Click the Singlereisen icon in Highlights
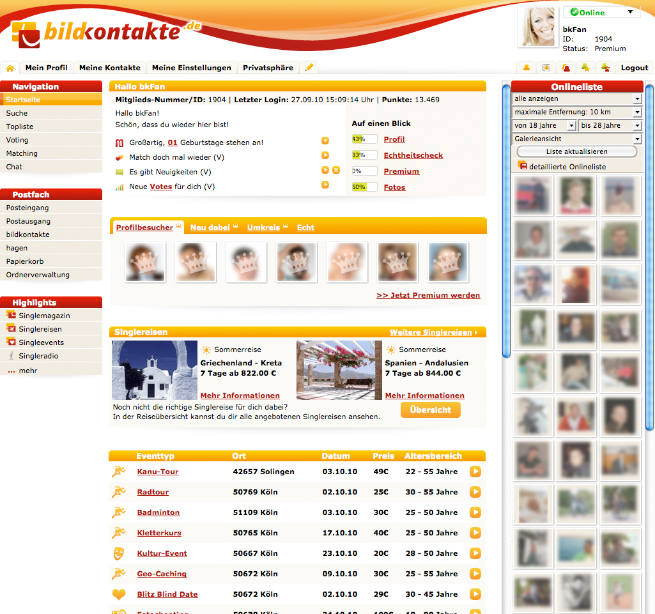The height and width of the screenshot is (614, 655). click(12, 328)
